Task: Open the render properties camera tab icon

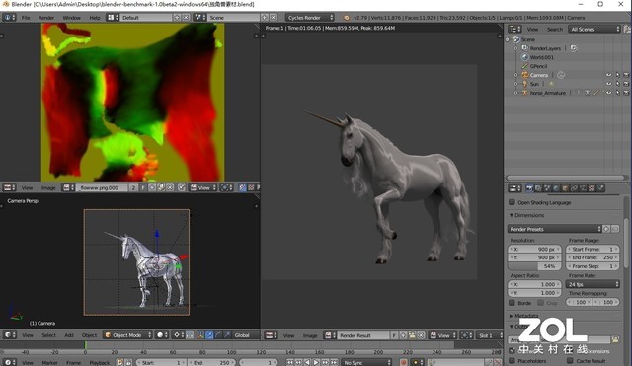Action: point(529,188)
